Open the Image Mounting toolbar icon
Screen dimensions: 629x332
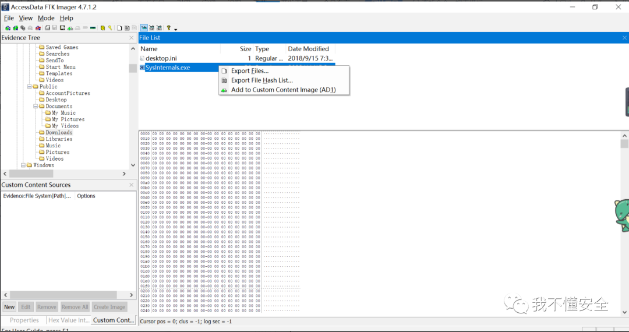click(23, 28)
